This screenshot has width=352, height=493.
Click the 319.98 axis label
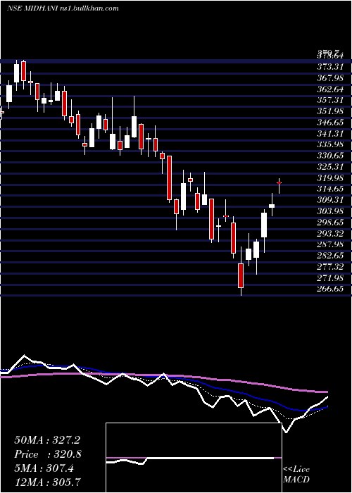click(330, 178)
